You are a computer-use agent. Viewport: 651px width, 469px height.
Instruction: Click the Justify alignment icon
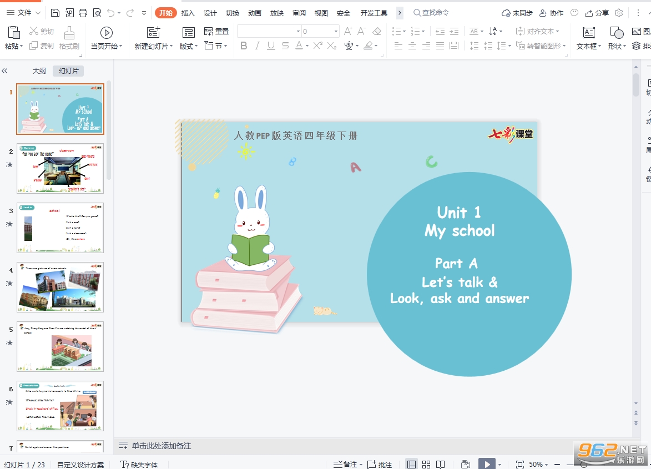440,46
